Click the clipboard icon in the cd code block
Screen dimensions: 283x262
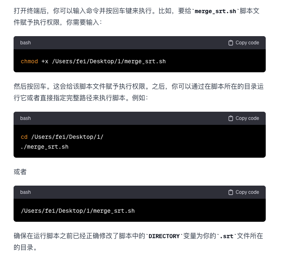coord(230,118)
